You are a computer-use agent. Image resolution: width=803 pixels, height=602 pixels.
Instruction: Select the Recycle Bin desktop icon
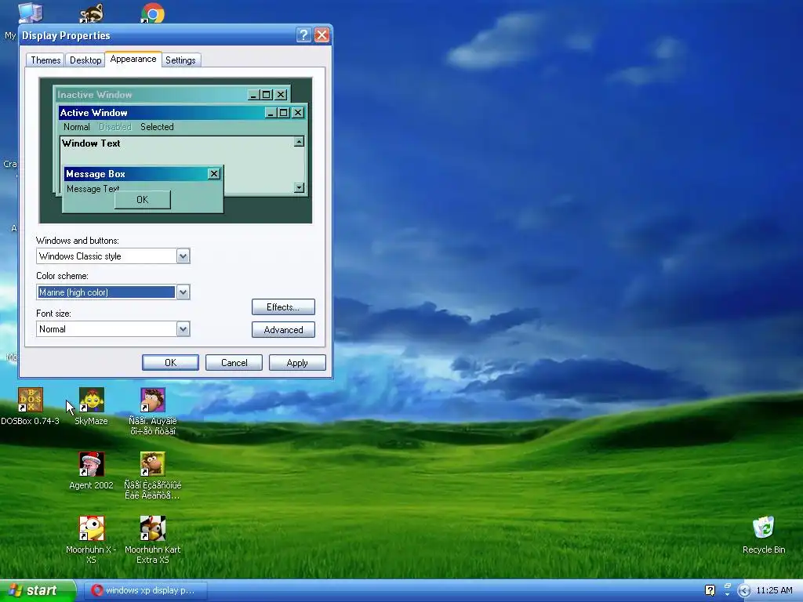764,528
